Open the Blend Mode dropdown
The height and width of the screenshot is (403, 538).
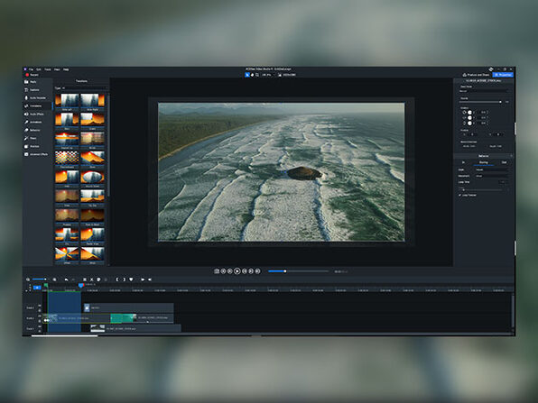[x=483, y=91]
